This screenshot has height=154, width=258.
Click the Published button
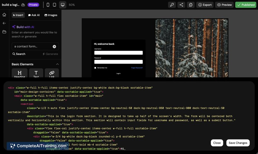(x=246, y=5)
